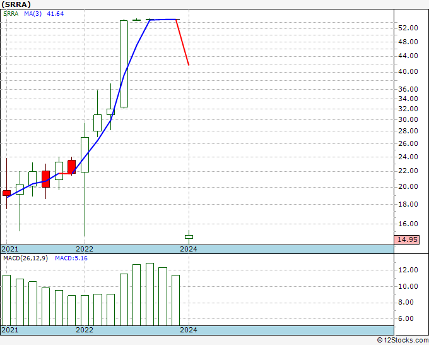Click the red descending moving average segment
This screenshot has height=345, width=429.
(x=182, y=42)
